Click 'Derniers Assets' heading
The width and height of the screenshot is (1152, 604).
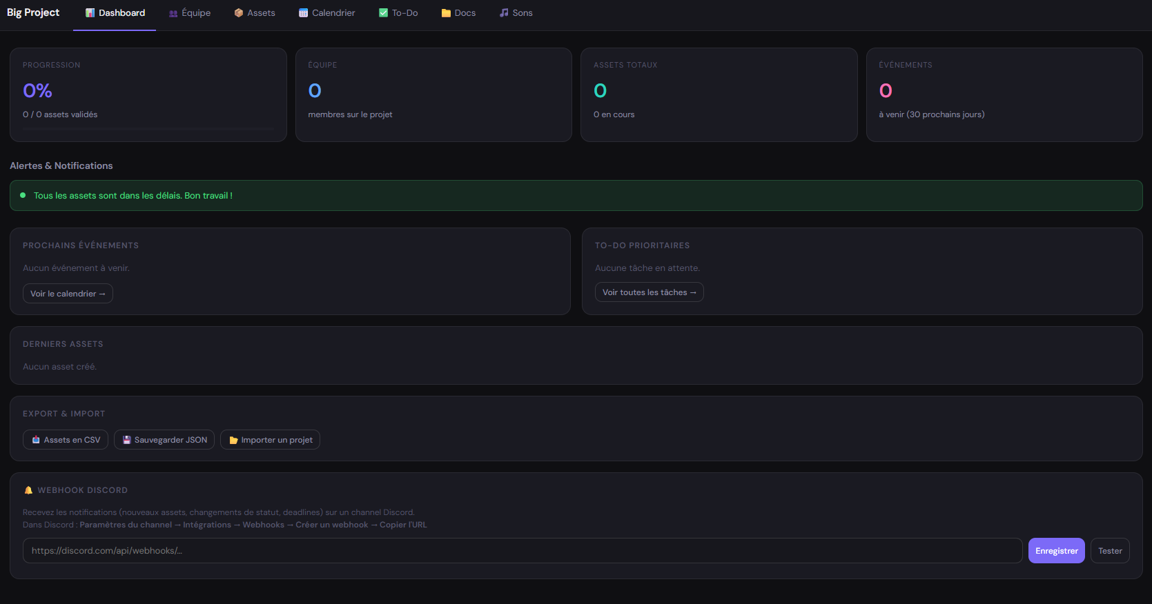click(63, 344)
